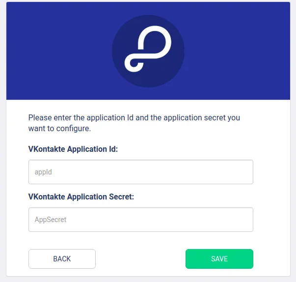
Task: Click the white curved glyph in the logo
Action: click(148, 49)
